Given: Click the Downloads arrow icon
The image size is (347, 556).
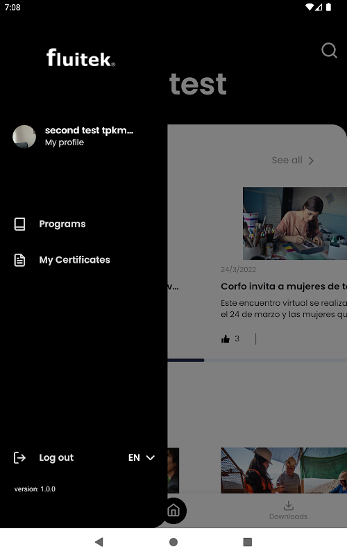Looking at the screenshot, I should (x=289, y=505).
